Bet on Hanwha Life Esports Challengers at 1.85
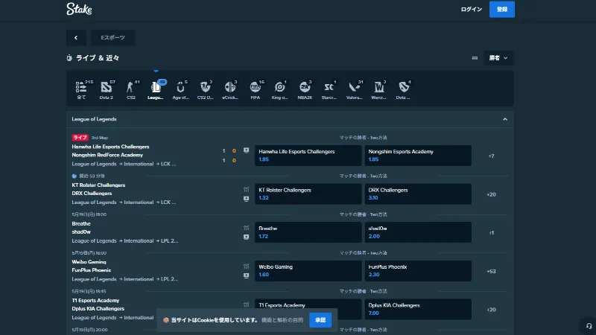 pos(308,156)
